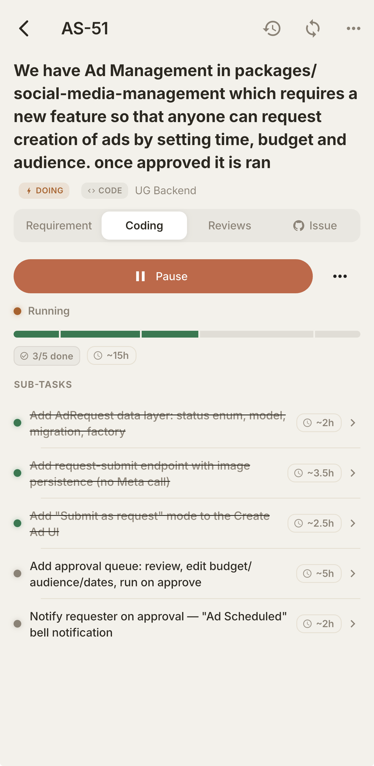Click ~2h estimate on Notify requester row
This screenshot has height=766, width=374.
pos(319,624)
